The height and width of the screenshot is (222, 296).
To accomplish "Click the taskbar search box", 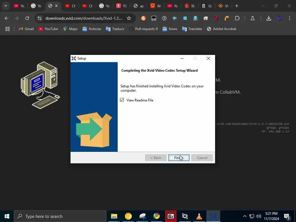I will [60, 216].
